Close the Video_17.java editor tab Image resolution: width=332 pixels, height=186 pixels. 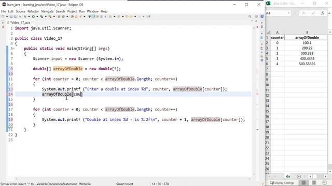(32, 22)
